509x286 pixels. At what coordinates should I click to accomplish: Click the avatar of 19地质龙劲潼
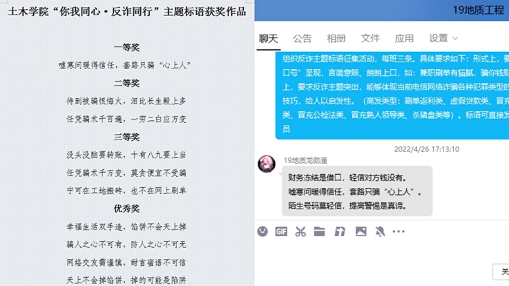click(x=267, y=164)
